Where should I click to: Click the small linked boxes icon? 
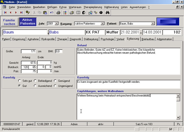[96, 13]
